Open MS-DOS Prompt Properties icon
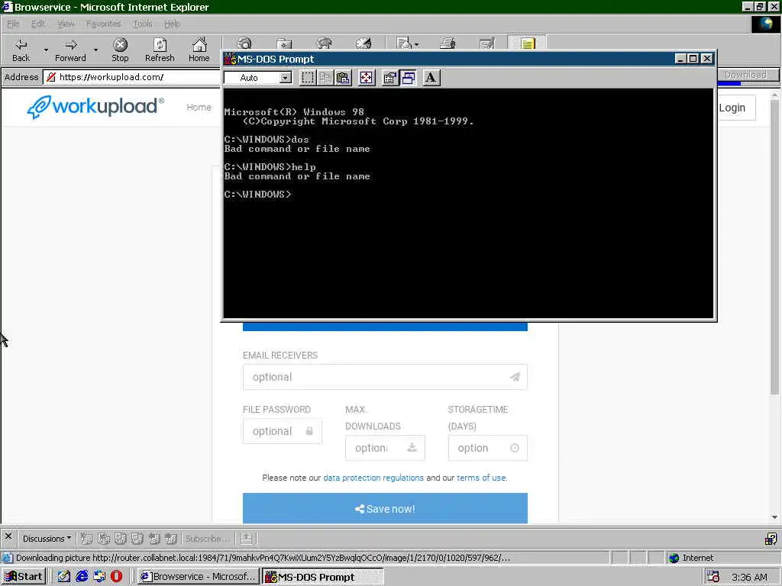782x586 pixels. point(390,78)
